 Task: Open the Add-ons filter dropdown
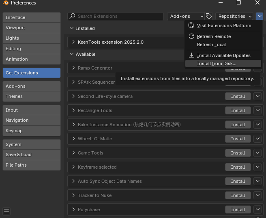[x=186, y=16]
